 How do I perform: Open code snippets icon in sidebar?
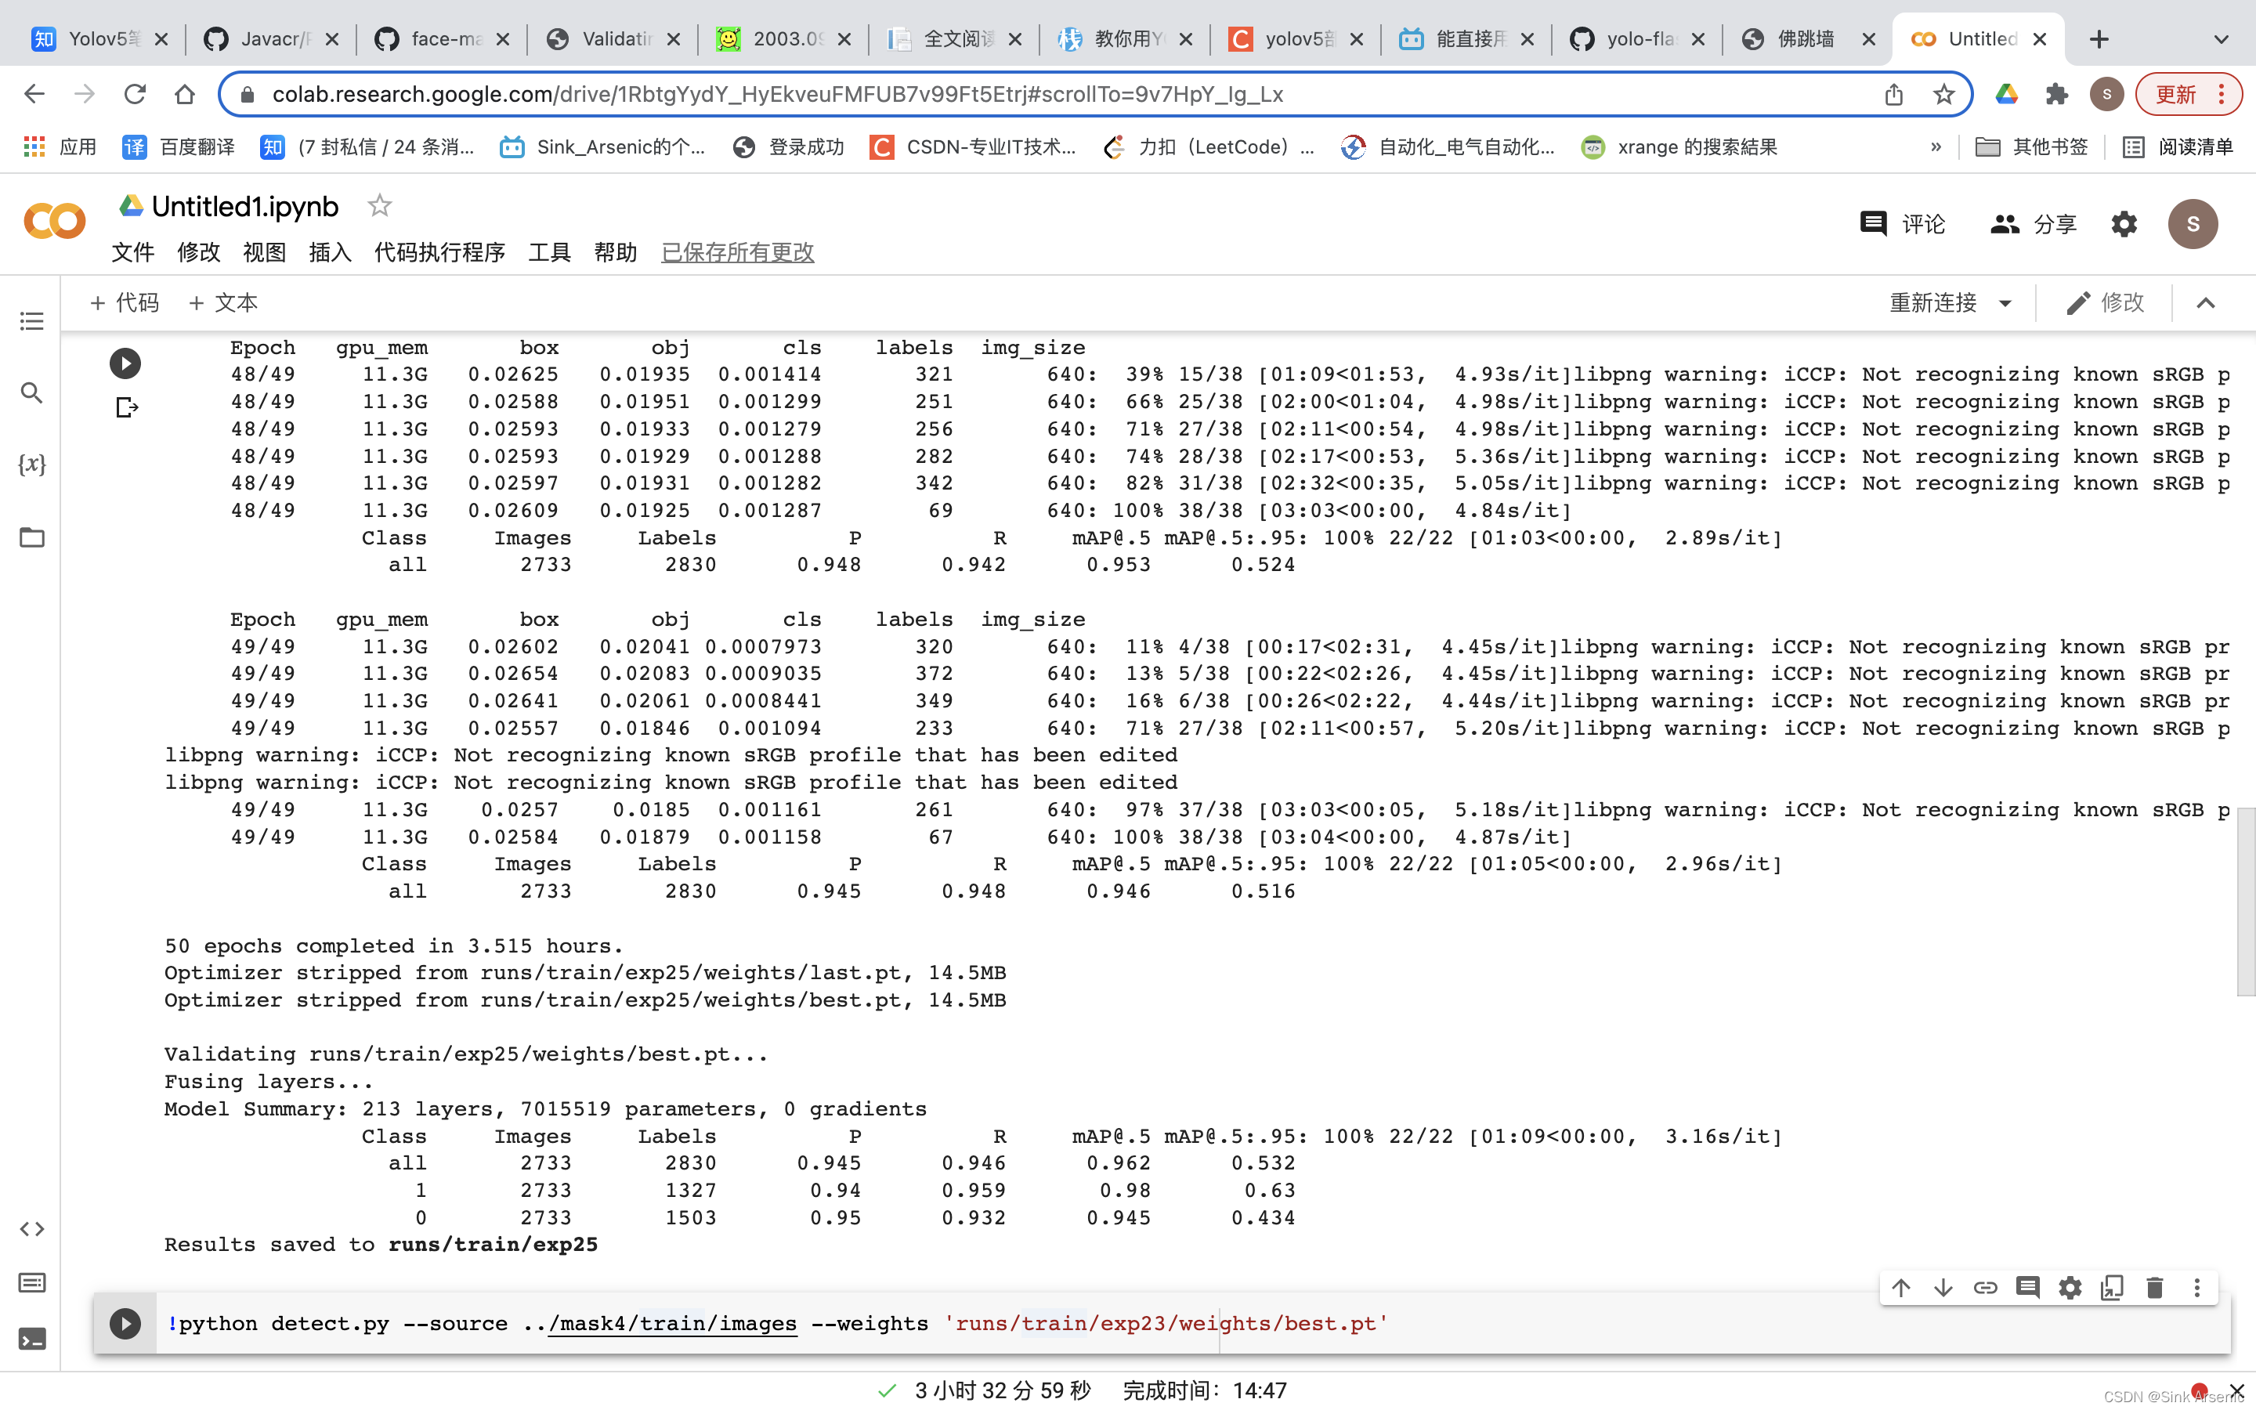pos(31,1229)
